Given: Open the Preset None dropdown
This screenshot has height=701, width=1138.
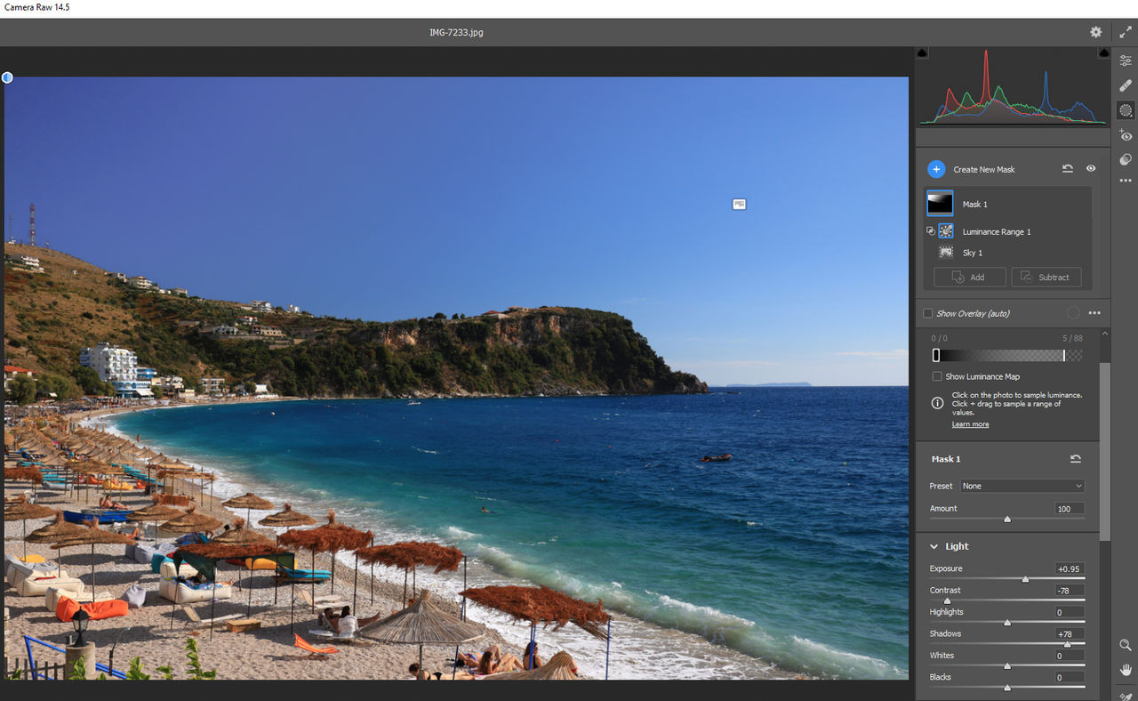Looking at the screenshot, I should (x=1022, y=486).
